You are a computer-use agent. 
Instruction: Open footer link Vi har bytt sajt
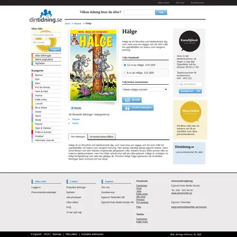(x=74, y=212)
